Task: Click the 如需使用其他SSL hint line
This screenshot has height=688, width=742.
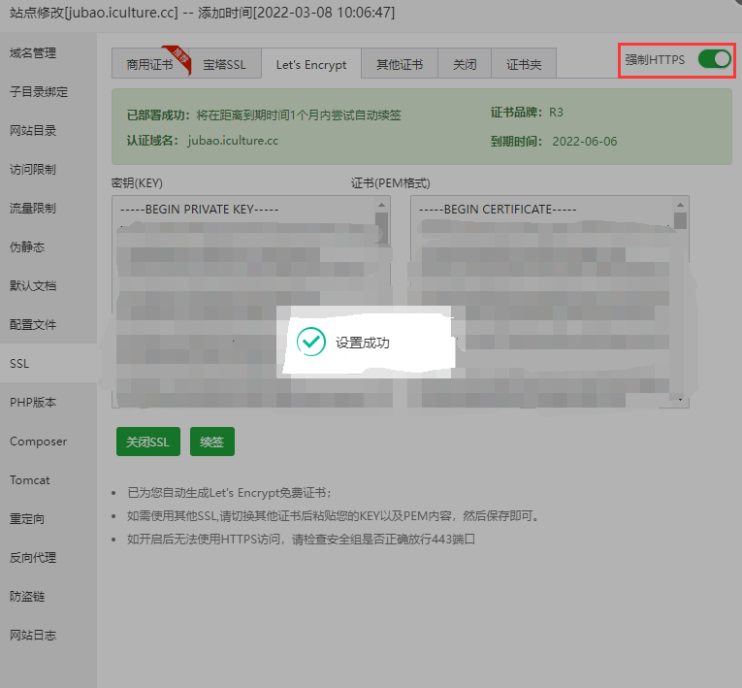Action: tap(334, 515)
